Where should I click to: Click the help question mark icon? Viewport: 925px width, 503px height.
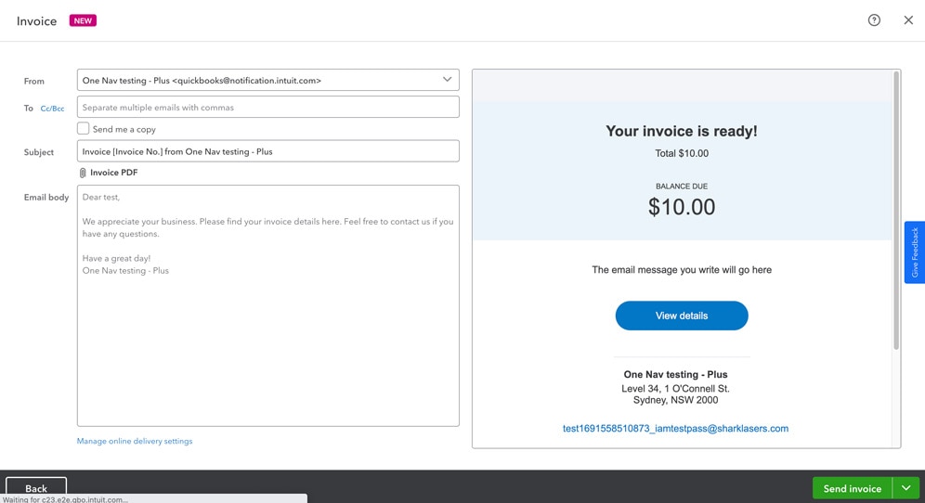point(874,20)
